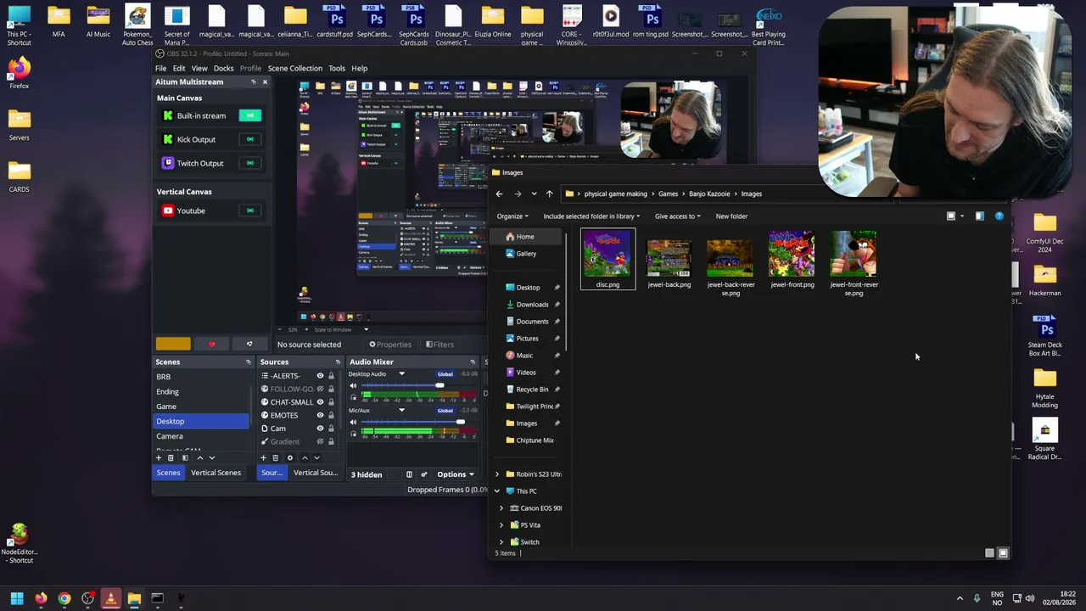The image size is (1086, 611).
Task: Open source properties gear icon
Action: pos(289,458)
